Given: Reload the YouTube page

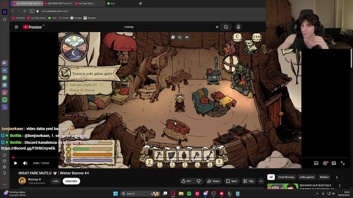Looking at the screenshot, I should point(25,11).
